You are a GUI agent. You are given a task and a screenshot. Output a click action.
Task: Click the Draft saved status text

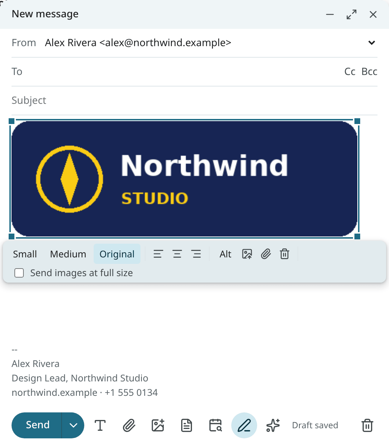[315, 425]
